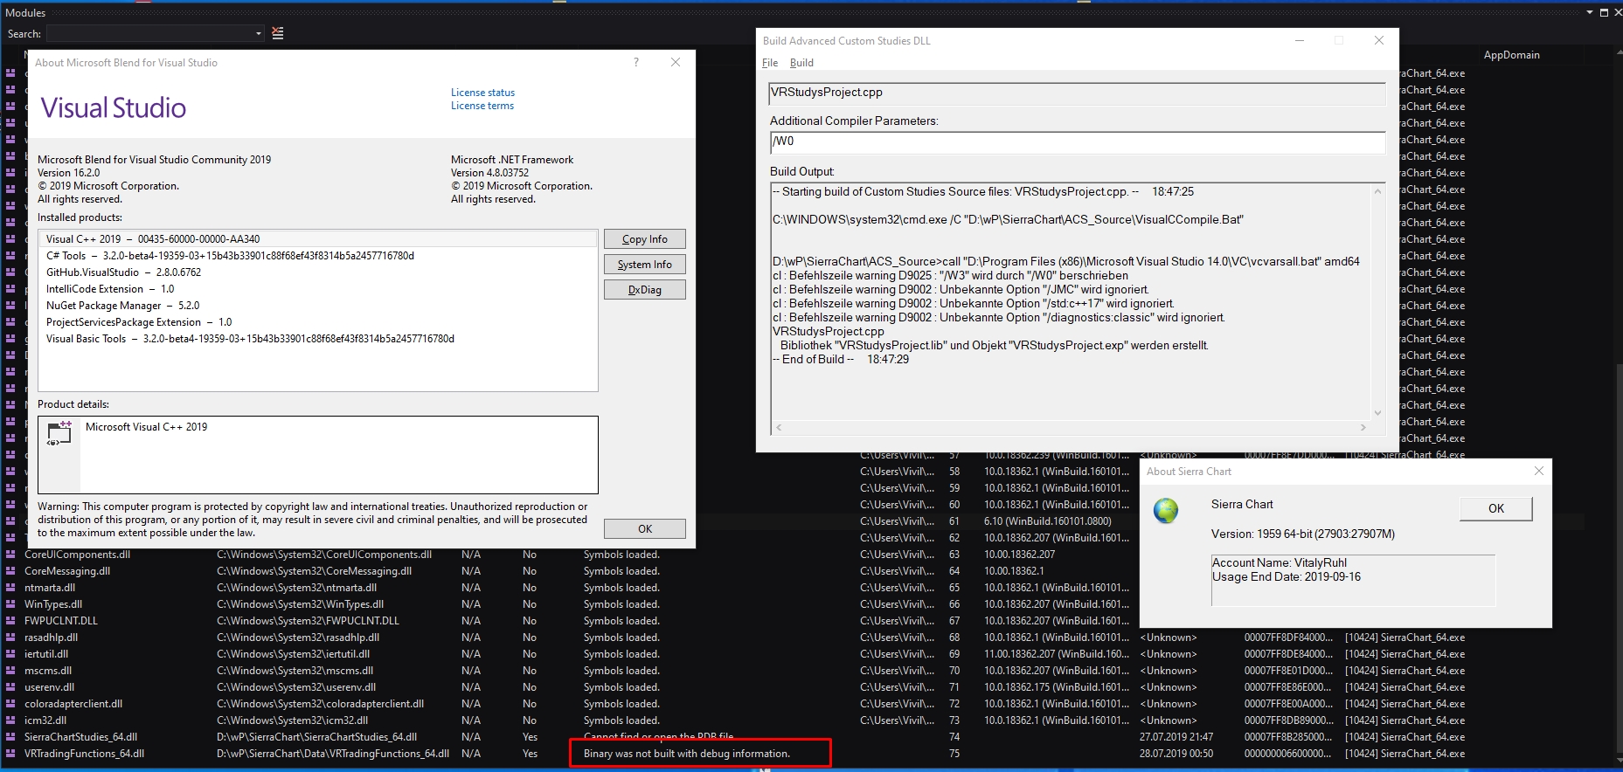Close the About Microsoft Blend dialog

676,62
